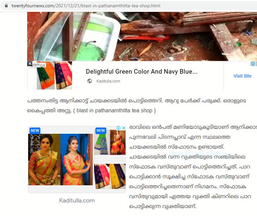Click the URL in the address bar
Viewport: 257px width, 216px height.
pos(86,6)
